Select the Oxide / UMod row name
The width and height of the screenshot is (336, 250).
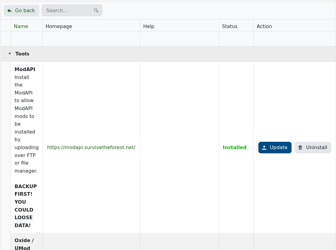point(24,244)
